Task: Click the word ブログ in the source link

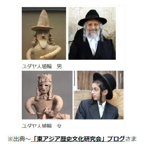Action: point(116,139)
